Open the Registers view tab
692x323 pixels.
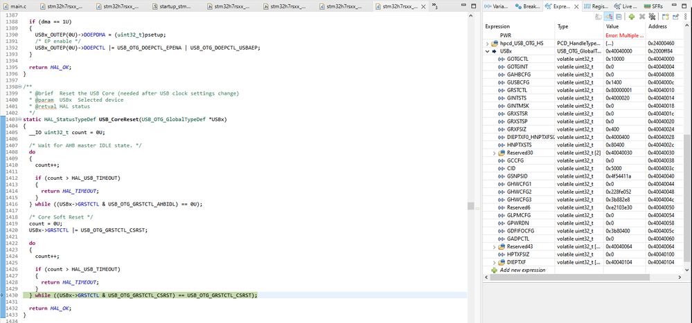pyautogui.click(x=596, y=7)
